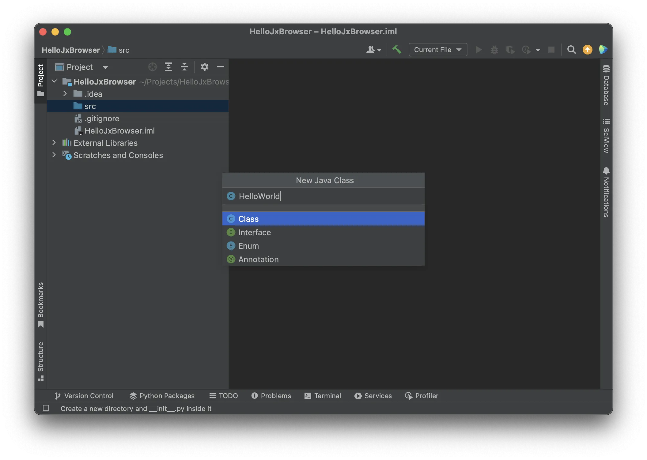Open the Notifications tool window
Image resolution: width=647 pixels, height=460 pixels.
pos(606,192)
